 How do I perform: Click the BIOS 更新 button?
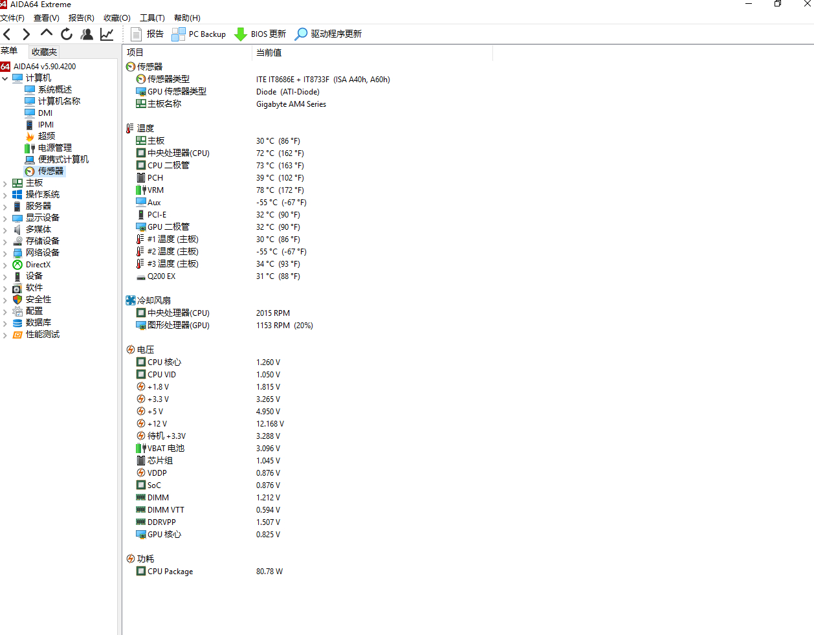pyautogui.click(x=260, y=34)
